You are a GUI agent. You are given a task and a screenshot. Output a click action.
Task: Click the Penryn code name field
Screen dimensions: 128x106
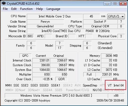point(45,22)
